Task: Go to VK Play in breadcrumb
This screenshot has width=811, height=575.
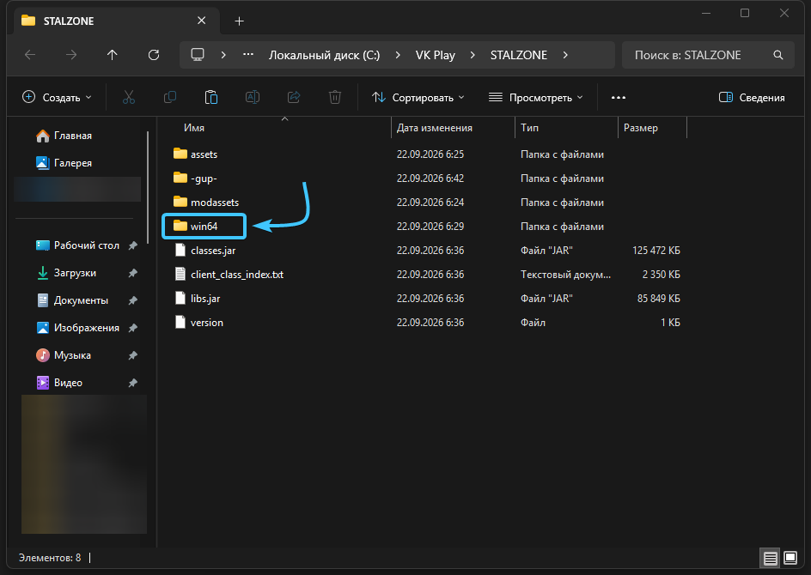Action: coord(436,55)
